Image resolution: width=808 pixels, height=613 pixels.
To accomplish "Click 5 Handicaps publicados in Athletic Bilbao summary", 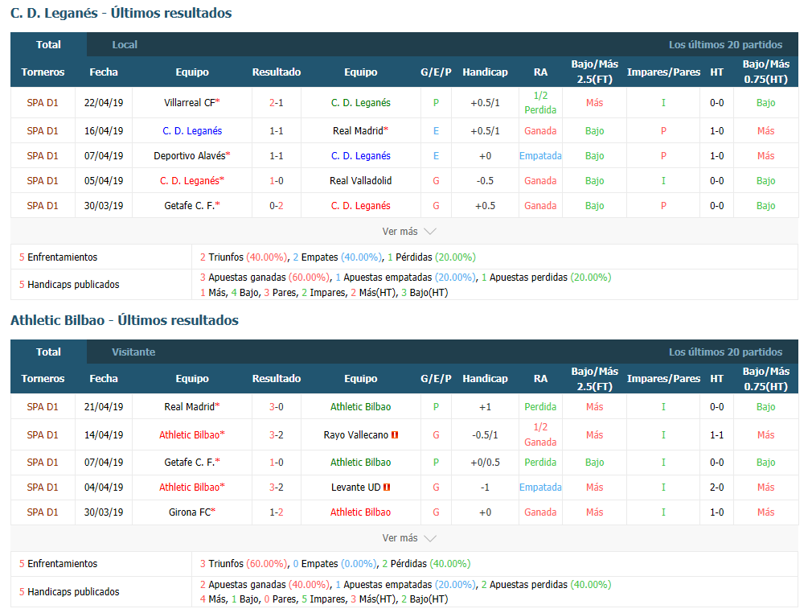I will click(x=69, y=592).
